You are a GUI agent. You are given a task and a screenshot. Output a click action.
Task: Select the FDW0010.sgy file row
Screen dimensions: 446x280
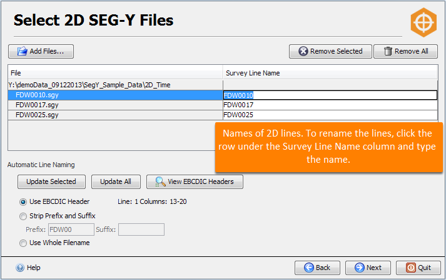115,95
